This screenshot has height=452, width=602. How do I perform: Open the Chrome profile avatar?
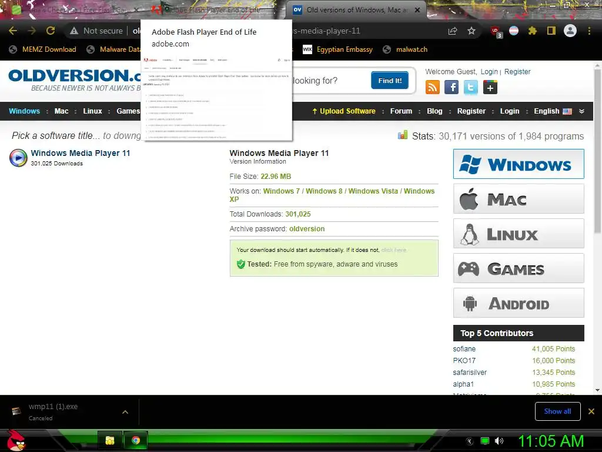coord(570,31)
